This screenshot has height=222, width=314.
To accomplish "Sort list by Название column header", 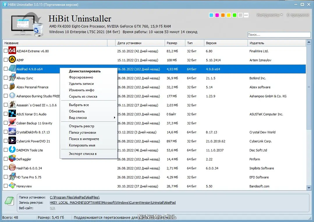I will coord(55,43).
